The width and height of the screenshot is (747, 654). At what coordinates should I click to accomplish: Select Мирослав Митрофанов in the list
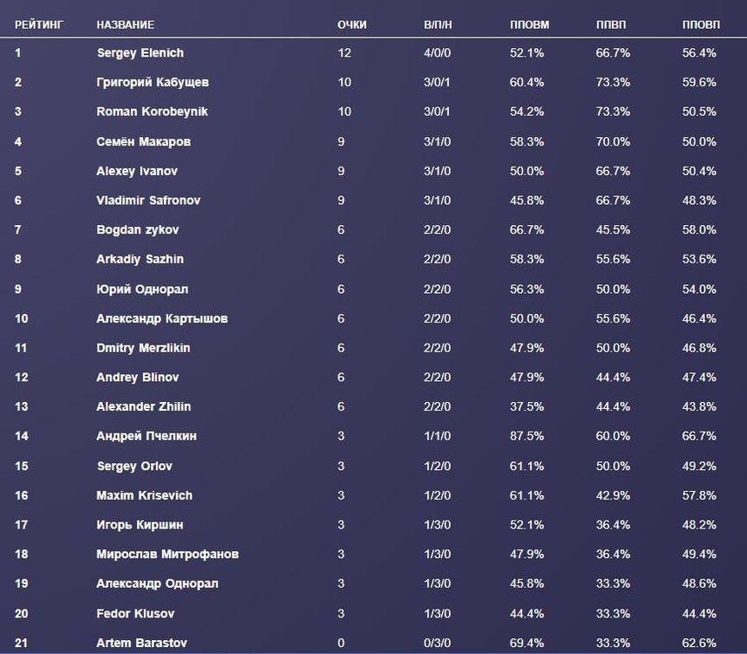tap(167, 555)
